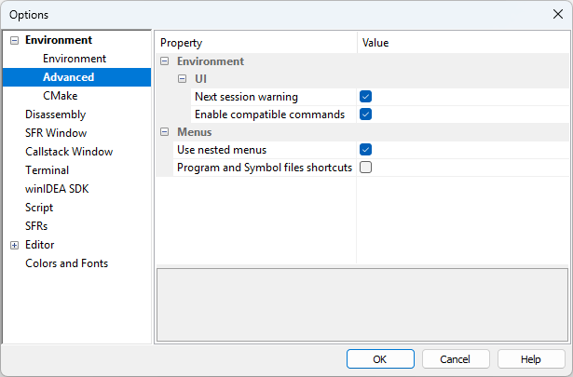Open Callstack Window options
The image size is (573, 377).
69,152
